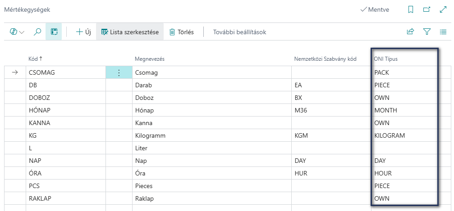Open the Copilot icon dropdown
The width and height of the screenshot is (454, 211).
17,32
